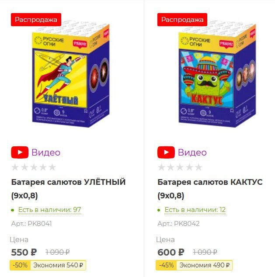
Task: Open the Видео link under КАКТУС
Action: [x=192, y=152]
